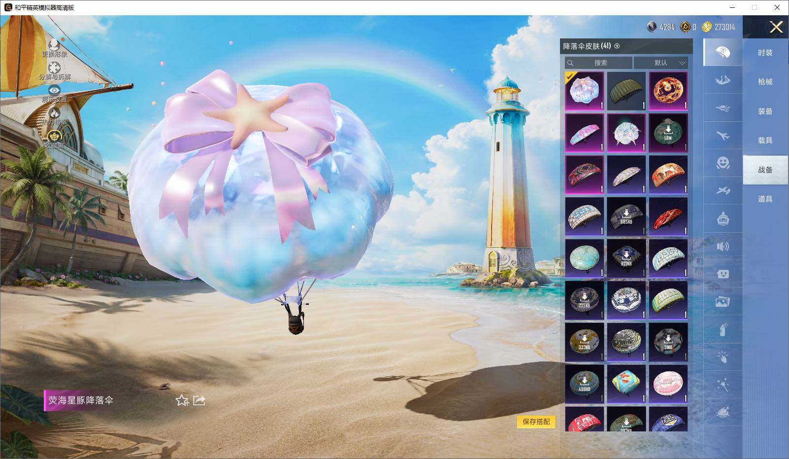
Task: Click the blue-silver currency icon beside 4294
Action: click(x=652, y=27)
